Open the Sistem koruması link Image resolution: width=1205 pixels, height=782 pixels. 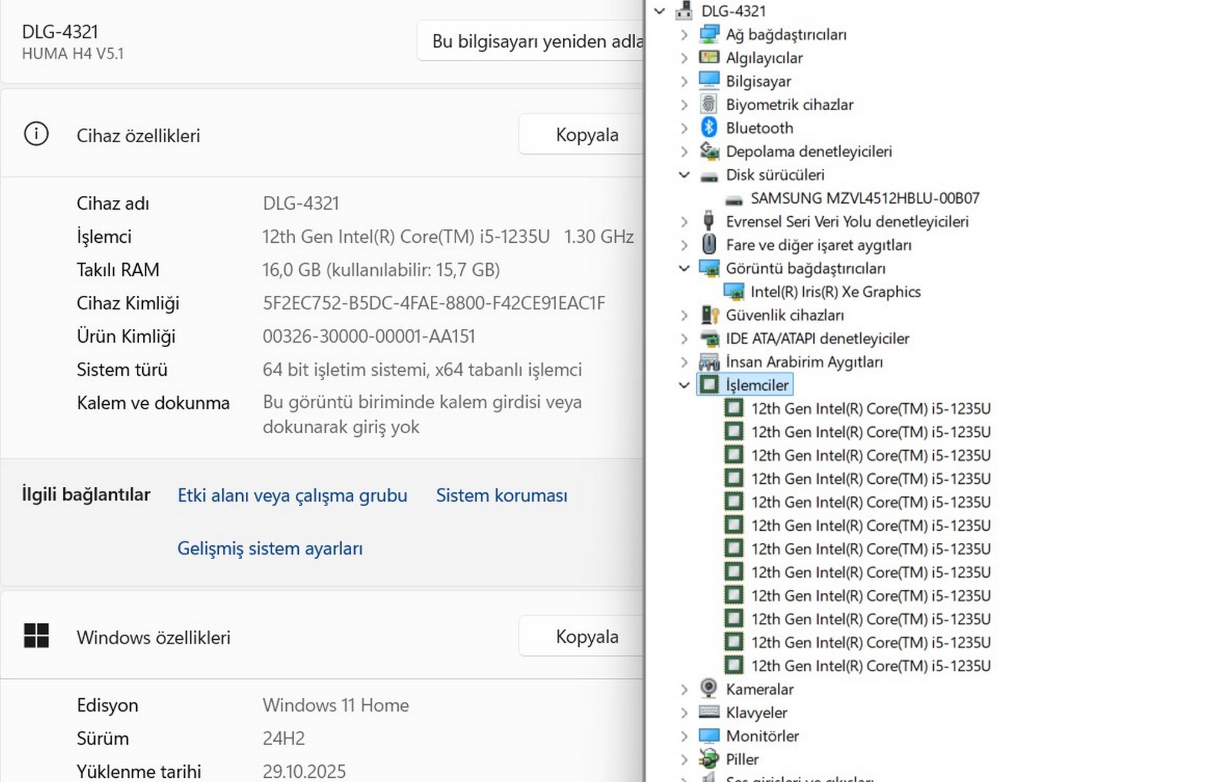(x=501, y=496)
